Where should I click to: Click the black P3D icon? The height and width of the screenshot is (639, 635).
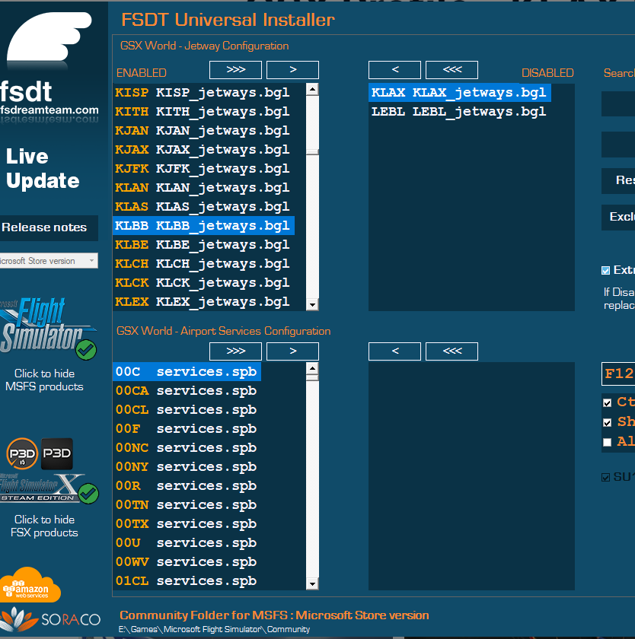coord(57,453)
